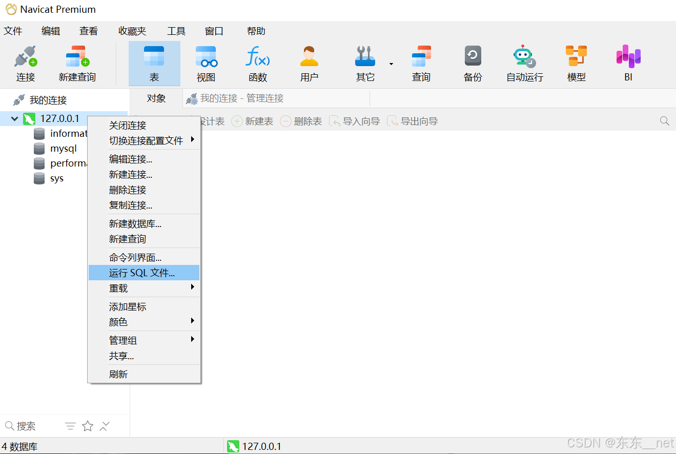Open the 编辑 (Edit) menu
The height and width of the screenshot is (454, 676).
click(51, 31)
